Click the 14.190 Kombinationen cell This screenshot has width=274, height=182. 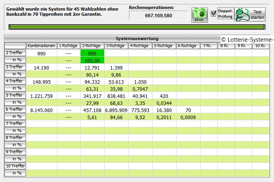tap(42, 68)
